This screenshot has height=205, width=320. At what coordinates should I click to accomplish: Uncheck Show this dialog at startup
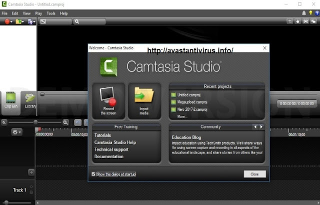(93, 174)
